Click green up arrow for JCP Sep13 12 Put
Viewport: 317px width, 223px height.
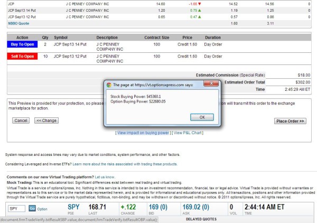click(200, 17)
